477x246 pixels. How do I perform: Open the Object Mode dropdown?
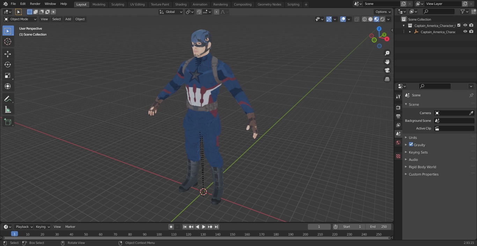point(20,19)
